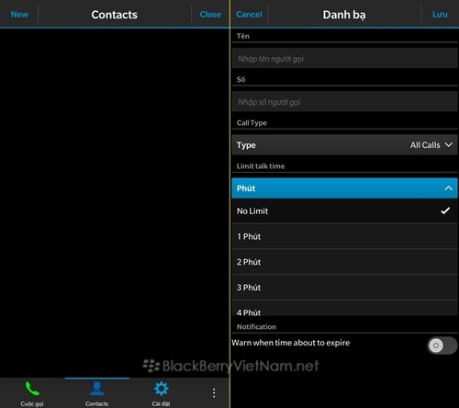The image size is (459, 408).
Task: Cancel the Danh bạ form
Action: [x=249, y=15]
